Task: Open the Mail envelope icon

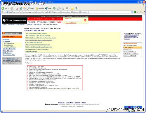Action: 58,8
